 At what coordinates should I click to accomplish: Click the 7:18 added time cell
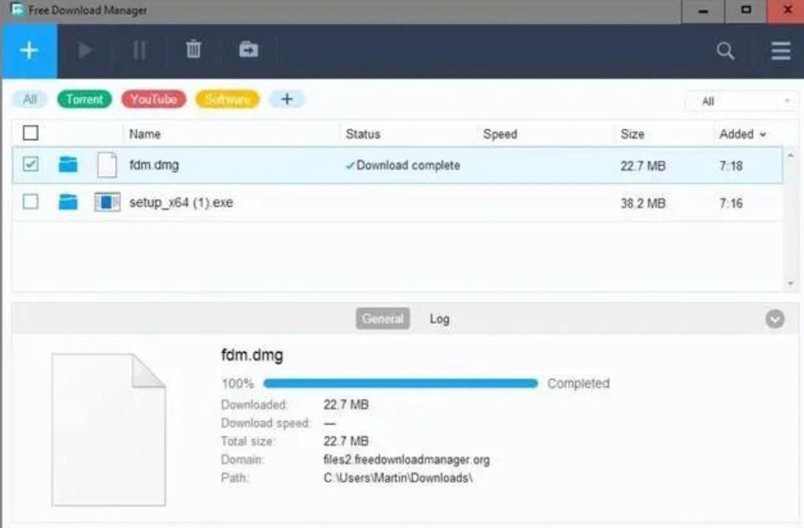click(x=730, y=166)
